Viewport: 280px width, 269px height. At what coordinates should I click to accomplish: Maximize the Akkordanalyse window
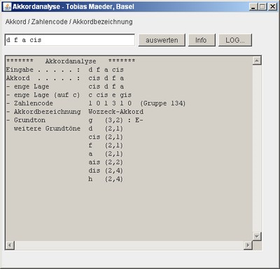coord(262,6)
